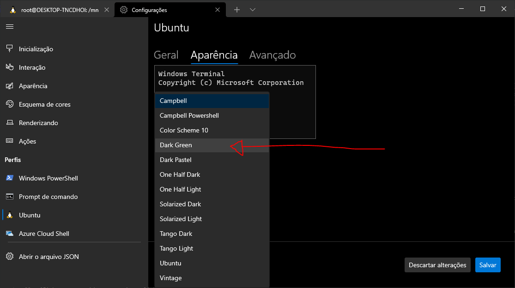Click the gear icon beside Abrir o arquivo JSON
The width and height of the screenshot is (515, 288).
[10, 256]
